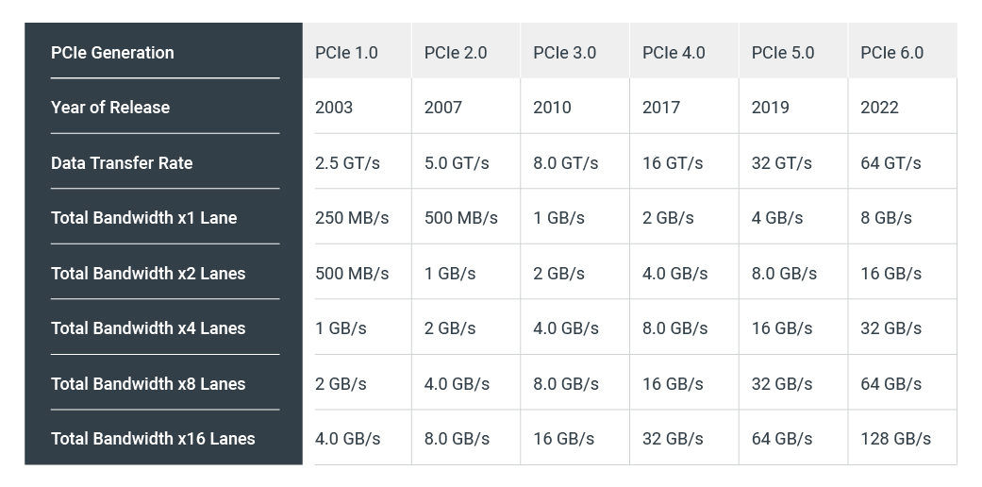Select the 64 GT/s transfer rate cell
This screenshot has height=487, width=982.
pos(890,163)
